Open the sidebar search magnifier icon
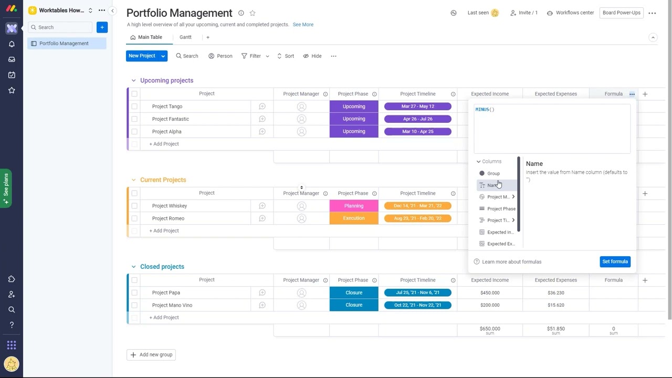Viewport: 672px width, 378px height. click(x=12, y=310)
